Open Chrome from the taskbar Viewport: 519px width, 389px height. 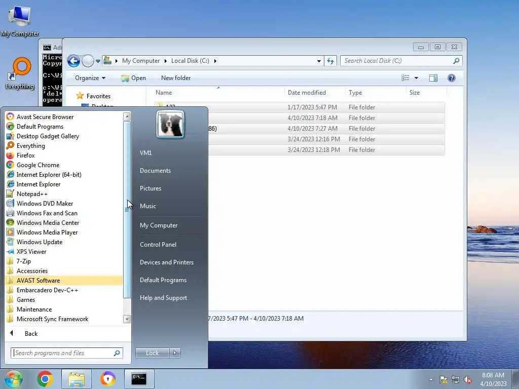pyautogui.click(x=45, y=379)
